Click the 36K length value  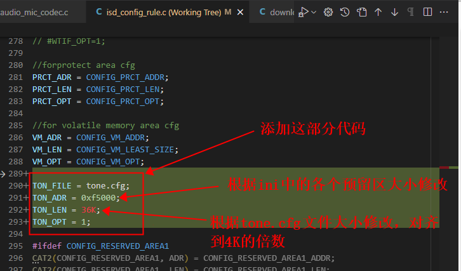click(x=88, y=210)
